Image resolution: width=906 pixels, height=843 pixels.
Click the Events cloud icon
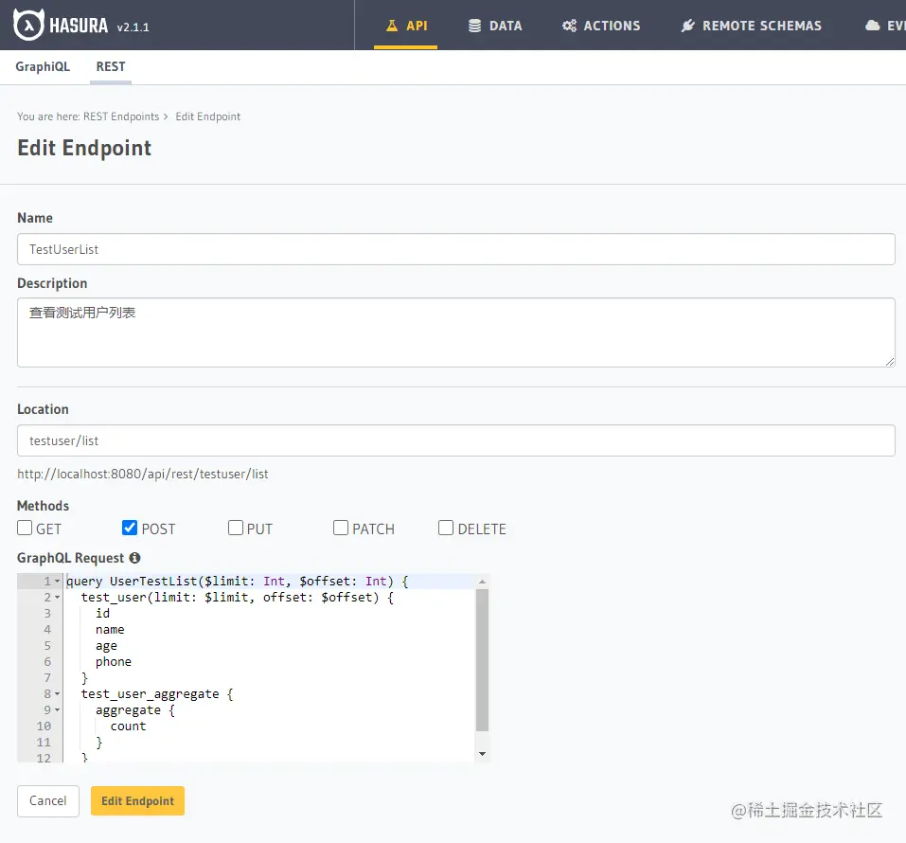point(873,26)
